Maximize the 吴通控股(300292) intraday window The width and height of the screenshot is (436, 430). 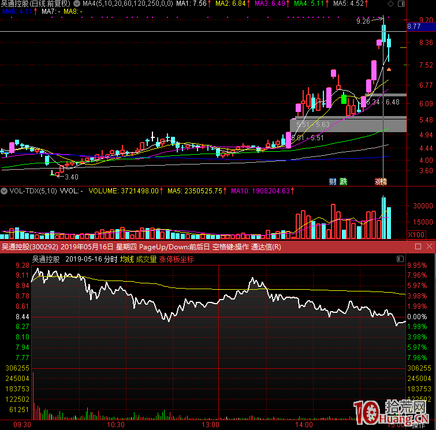tap(418, 246)
